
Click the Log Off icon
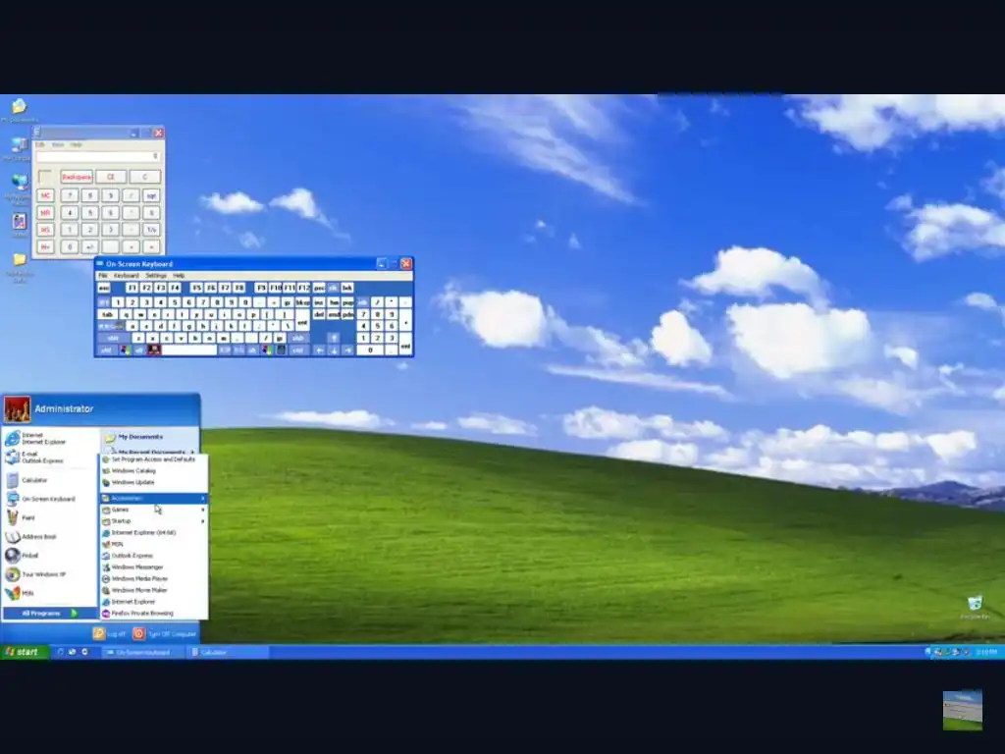[x=99, y=633]
